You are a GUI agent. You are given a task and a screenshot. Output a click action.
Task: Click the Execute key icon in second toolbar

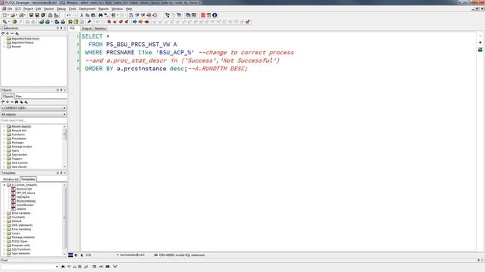point(5,22)
